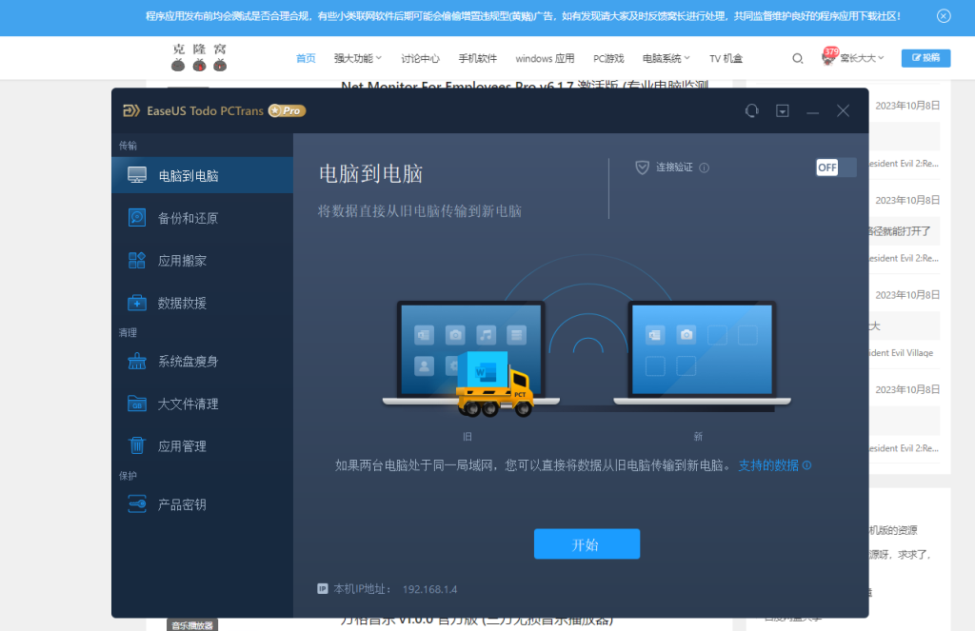Select 备份和还原 in the sidebar
The width and height of the screenshot is (975, 631).
pyautogui.click(x=202, y=218)
